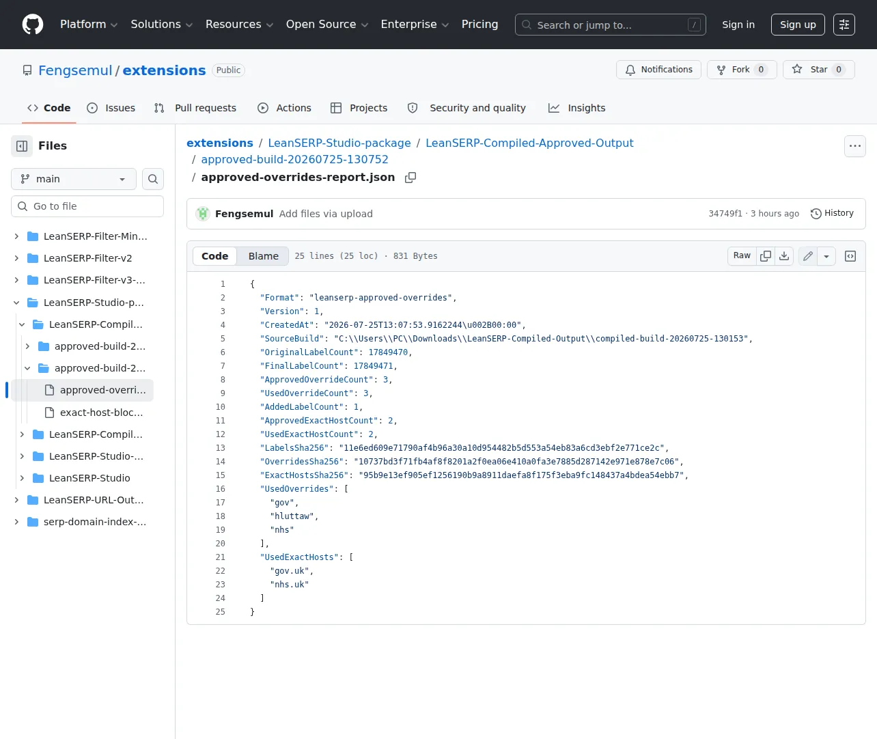Search this repository's files icon button
This screenshot has height=739, width=877.
tap(153, 179)
